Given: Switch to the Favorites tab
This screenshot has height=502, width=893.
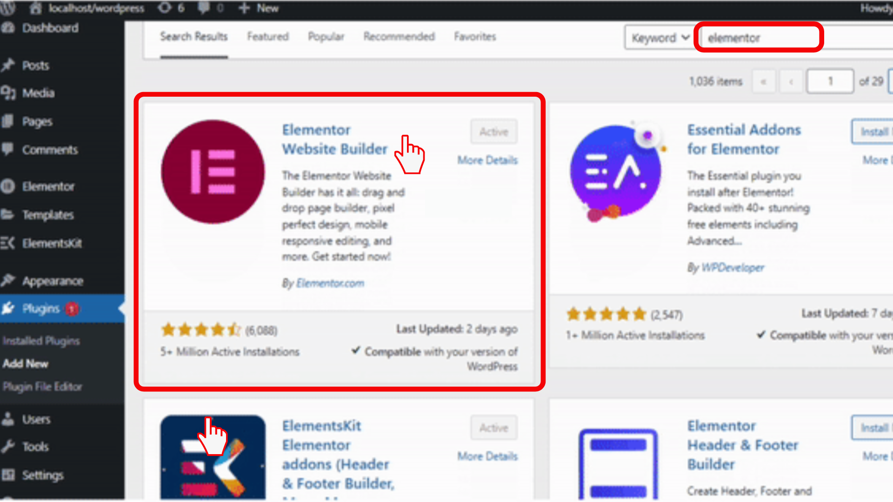Looking at the screenshot, I should 475,37.
